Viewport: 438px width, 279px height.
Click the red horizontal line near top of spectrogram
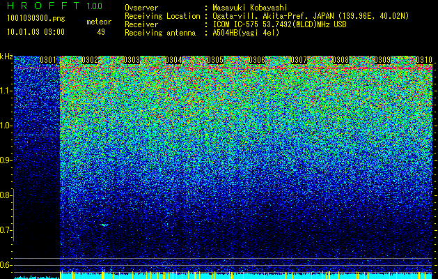coord(224,68)
